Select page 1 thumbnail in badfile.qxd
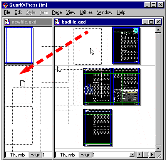 pyautogui.click(x=126, y=45)
